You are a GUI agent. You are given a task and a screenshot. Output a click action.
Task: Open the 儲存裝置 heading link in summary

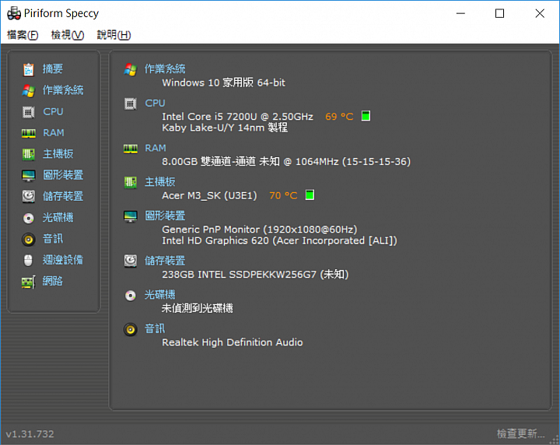pyautogui.click(x=165, y=261)
